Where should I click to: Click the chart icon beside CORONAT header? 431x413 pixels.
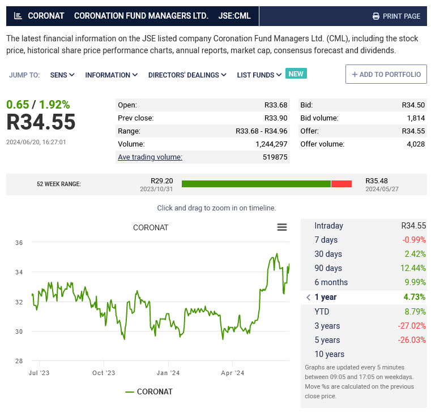18,16
